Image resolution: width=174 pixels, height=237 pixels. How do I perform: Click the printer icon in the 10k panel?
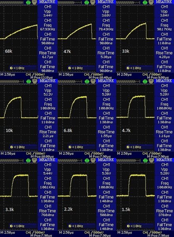[x=35, y=81]
